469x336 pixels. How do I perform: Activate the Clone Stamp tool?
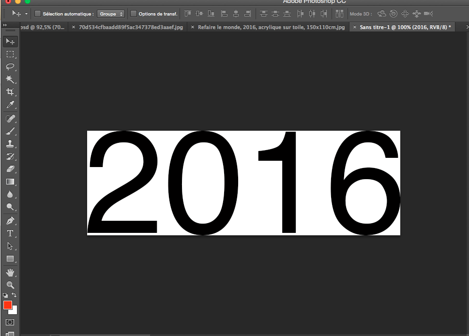[10, 144]
